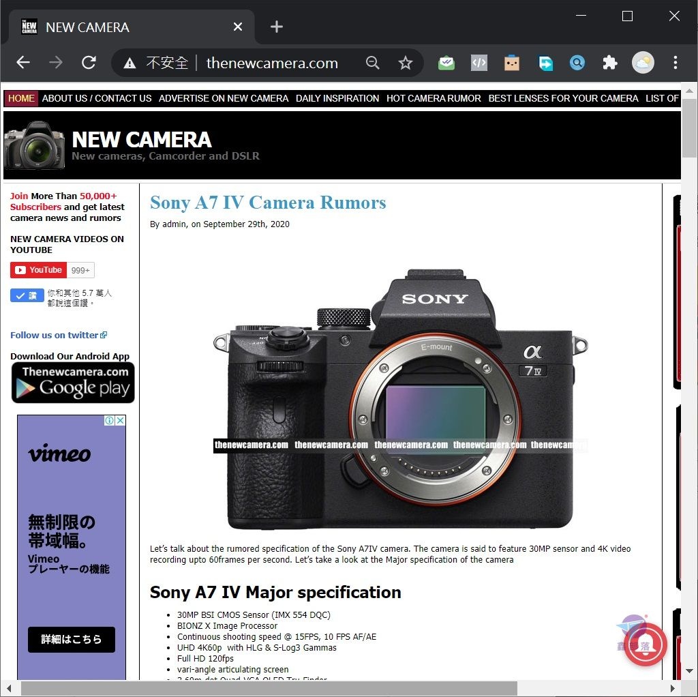Click the vertical scrollbar thumb
The width and height of the screenshot is (698, 697).
tap(689, 128)
